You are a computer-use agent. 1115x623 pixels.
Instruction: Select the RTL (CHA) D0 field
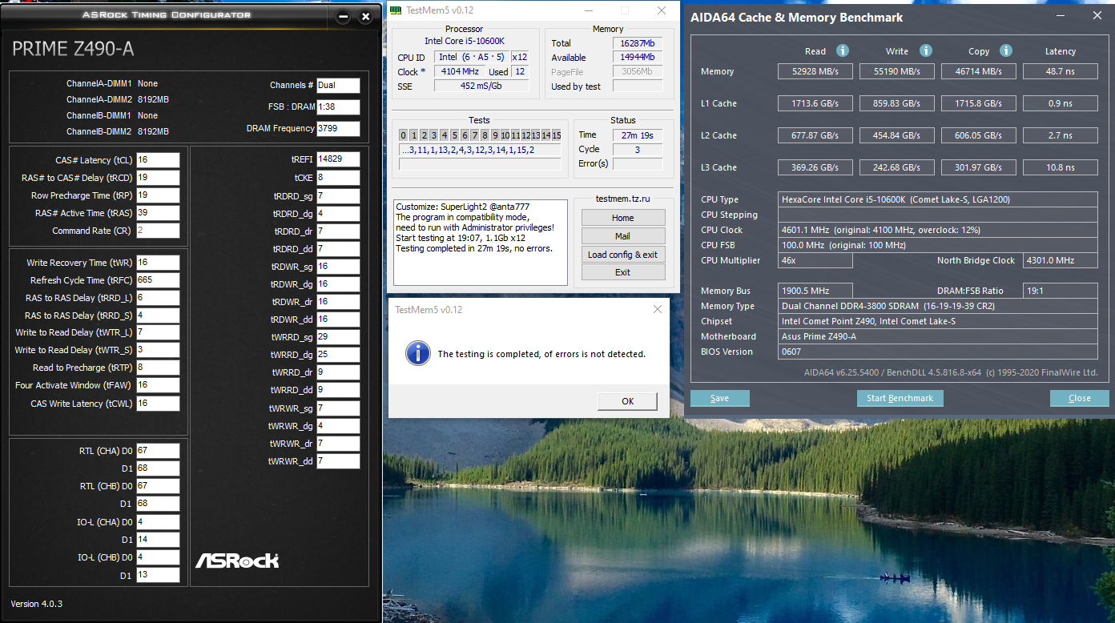[x=158, y=451]
